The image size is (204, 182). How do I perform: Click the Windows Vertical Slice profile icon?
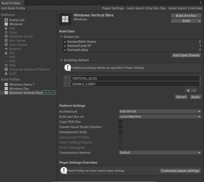point(6,93)
